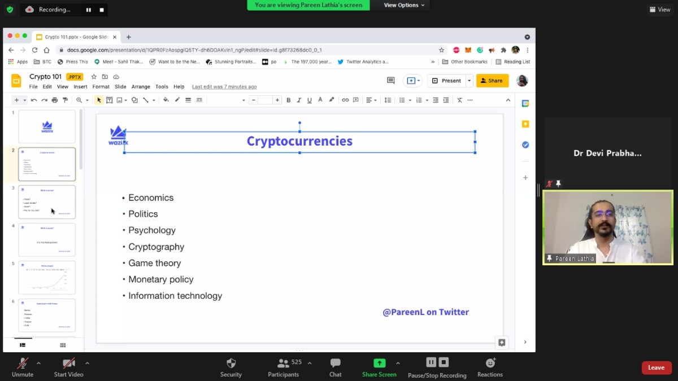The width and height of the screenshot is (678, 381).
Task: Click the yellow Share button
Action: click(x=492, y=81)
